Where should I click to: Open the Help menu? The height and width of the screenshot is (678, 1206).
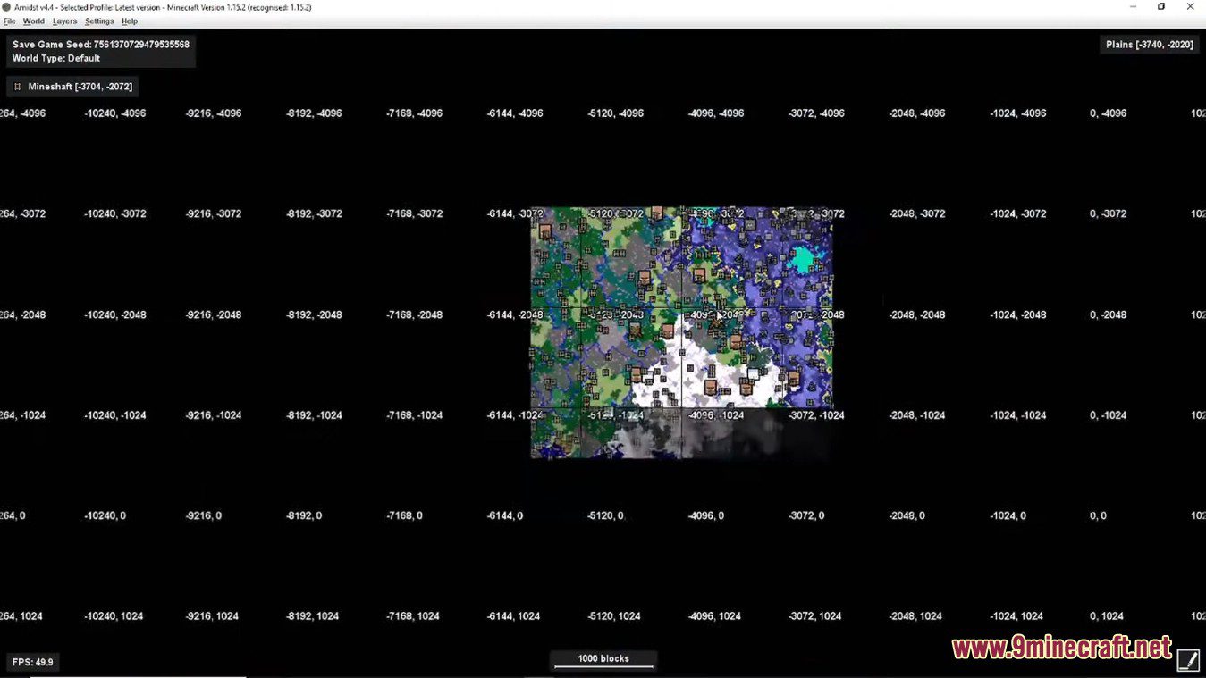coord(130,21)
